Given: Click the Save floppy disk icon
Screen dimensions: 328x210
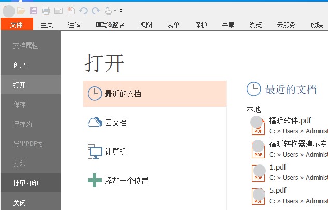Looking at the screenshot, I should pos(34,11).
